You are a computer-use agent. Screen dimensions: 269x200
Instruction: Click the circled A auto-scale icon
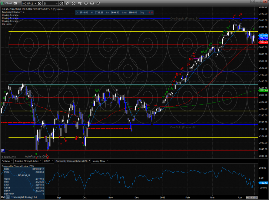point(92,3)
